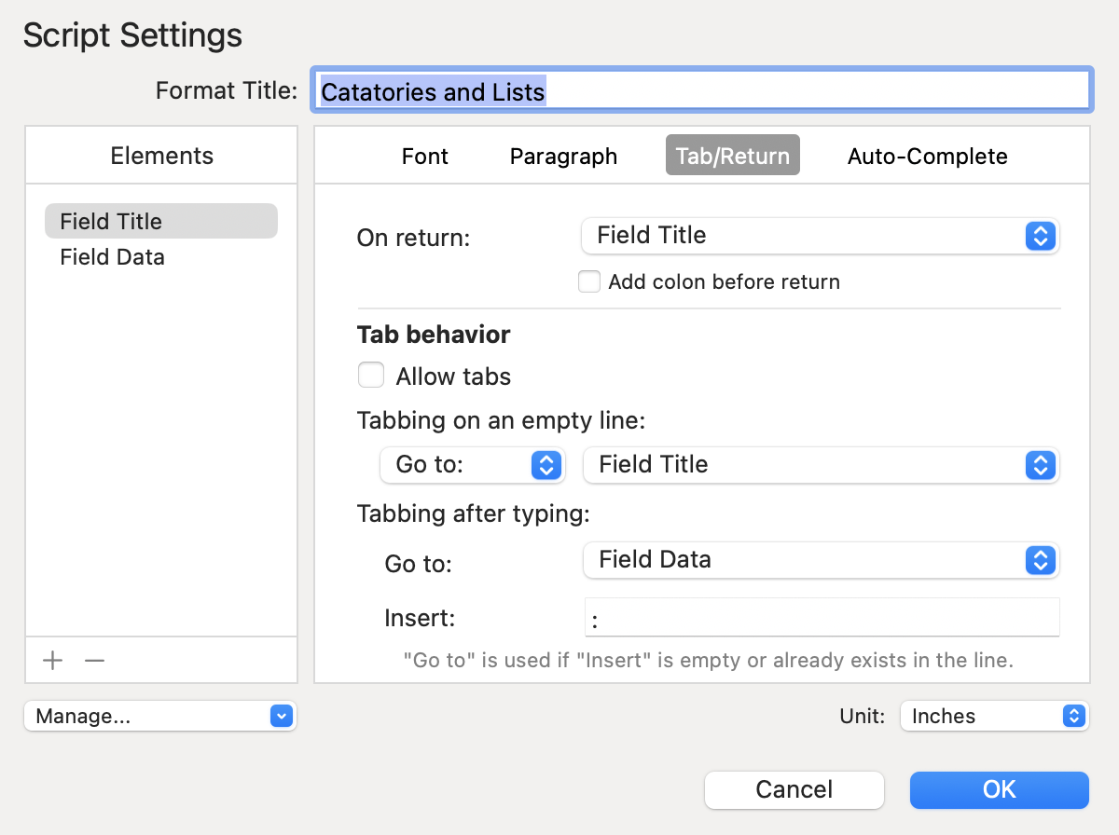The width and height of the screenshot is (1119, 835).
Task: Select the Tab/Return tab
Action: point(733,156)
